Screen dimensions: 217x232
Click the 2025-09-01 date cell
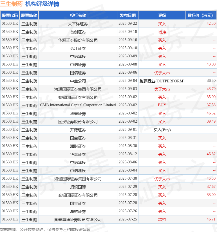pyautogui.click(x=128, y=130)
